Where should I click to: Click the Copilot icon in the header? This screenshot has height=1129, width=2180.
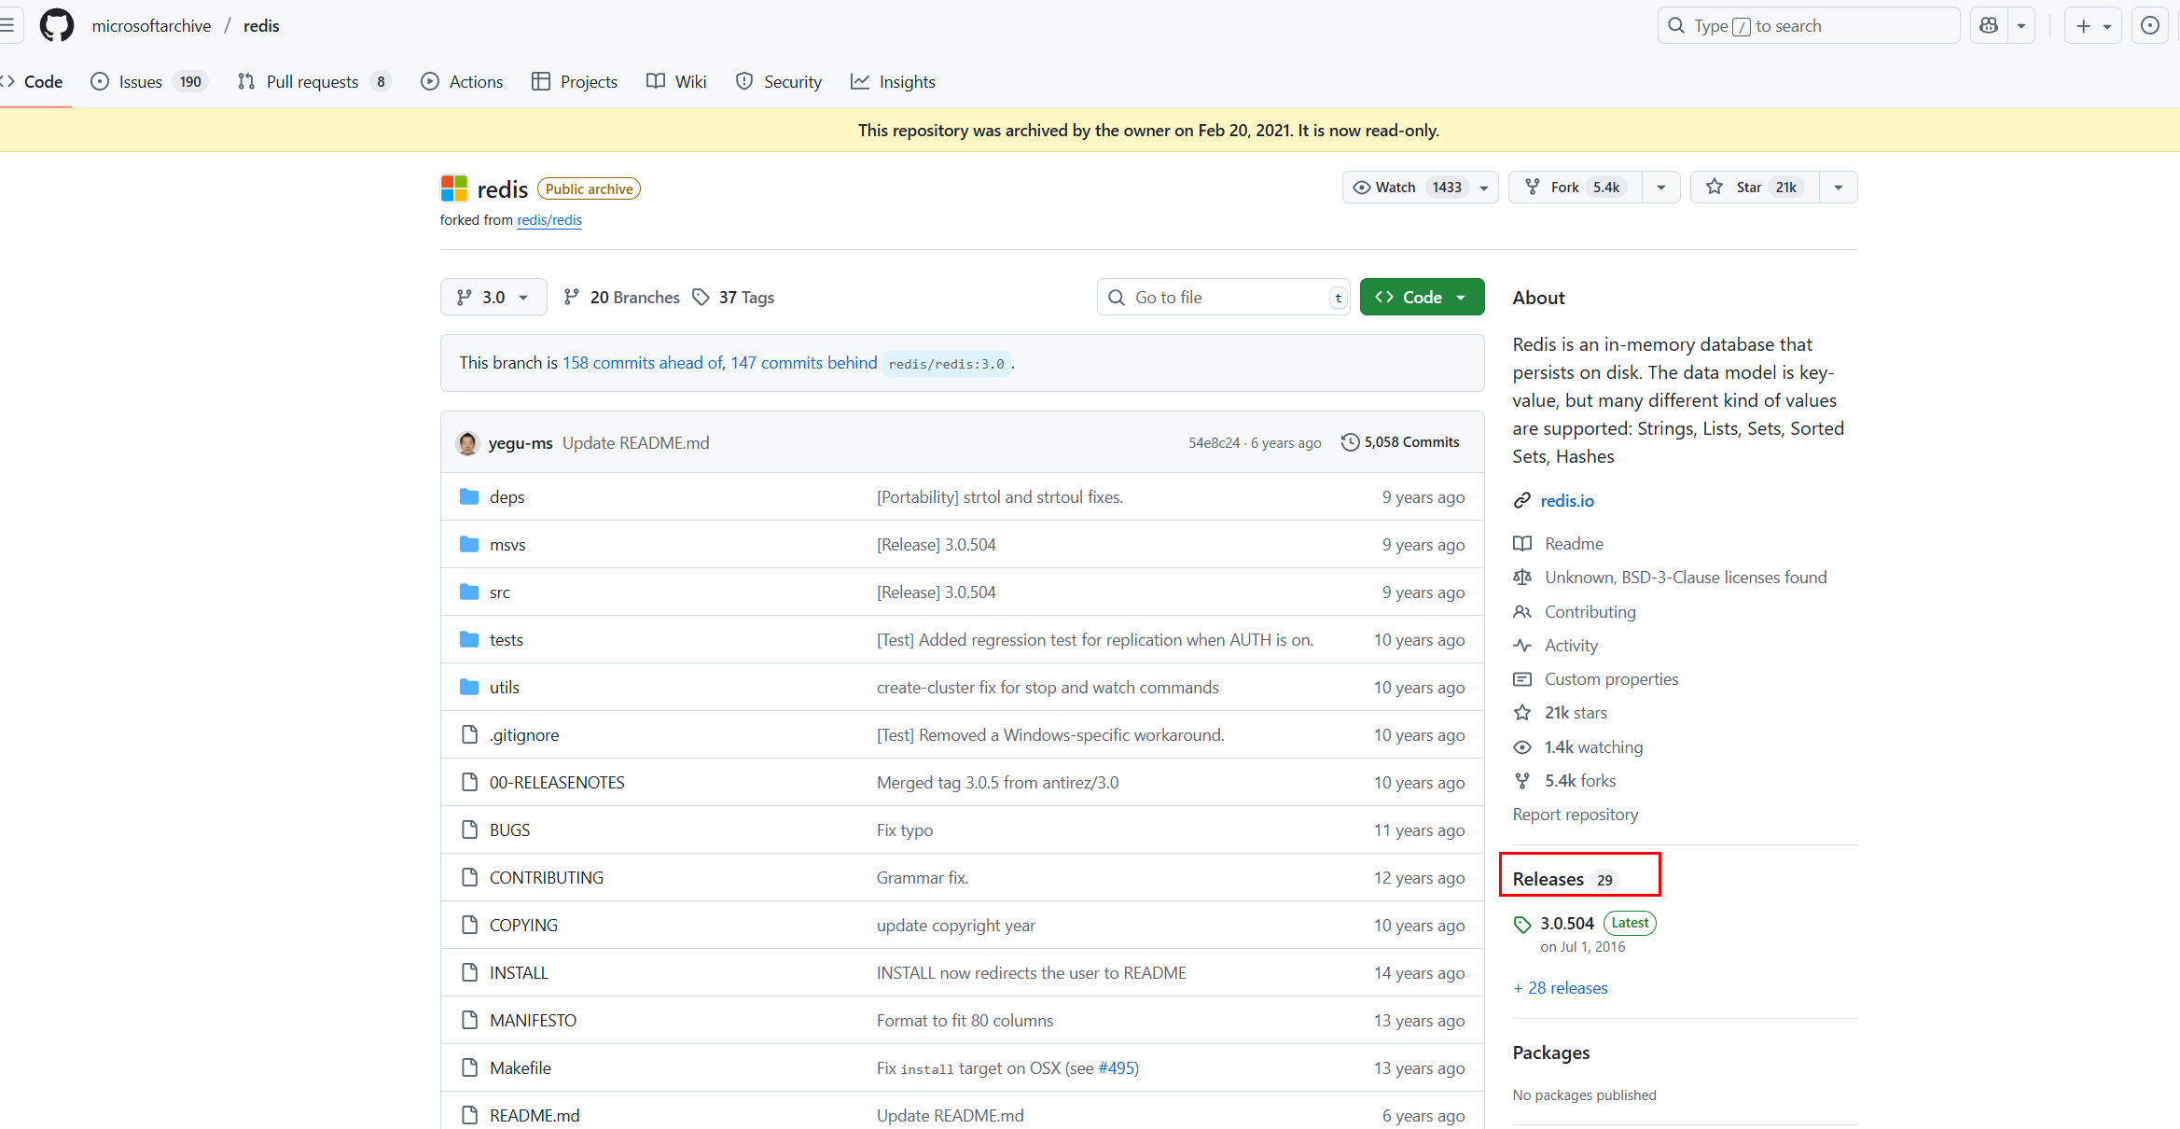(x=1989, y=25)
